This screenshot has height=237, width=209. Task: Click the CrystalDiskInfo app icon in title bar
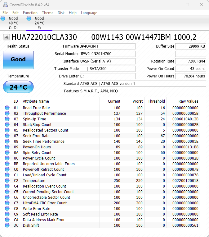click(5, 5)
